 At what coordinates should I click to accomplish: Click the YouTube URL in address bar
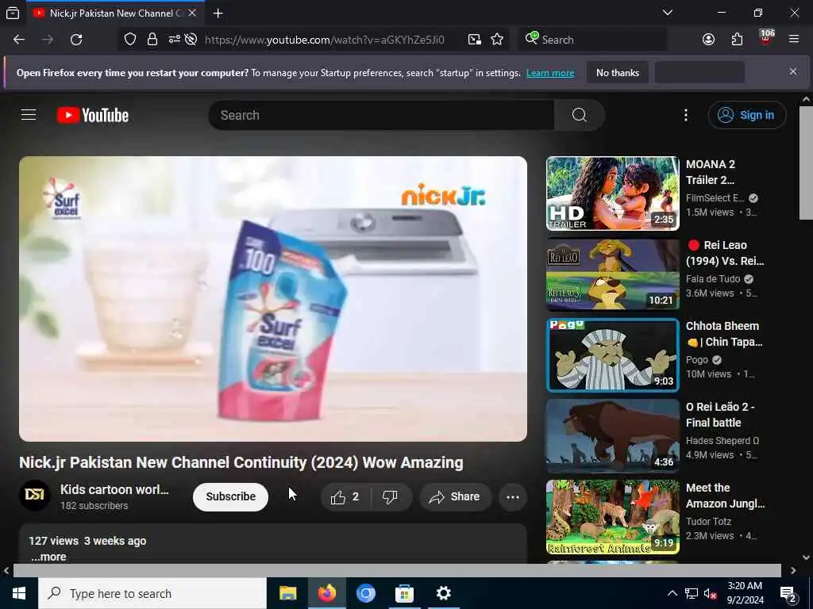[325, 40]
